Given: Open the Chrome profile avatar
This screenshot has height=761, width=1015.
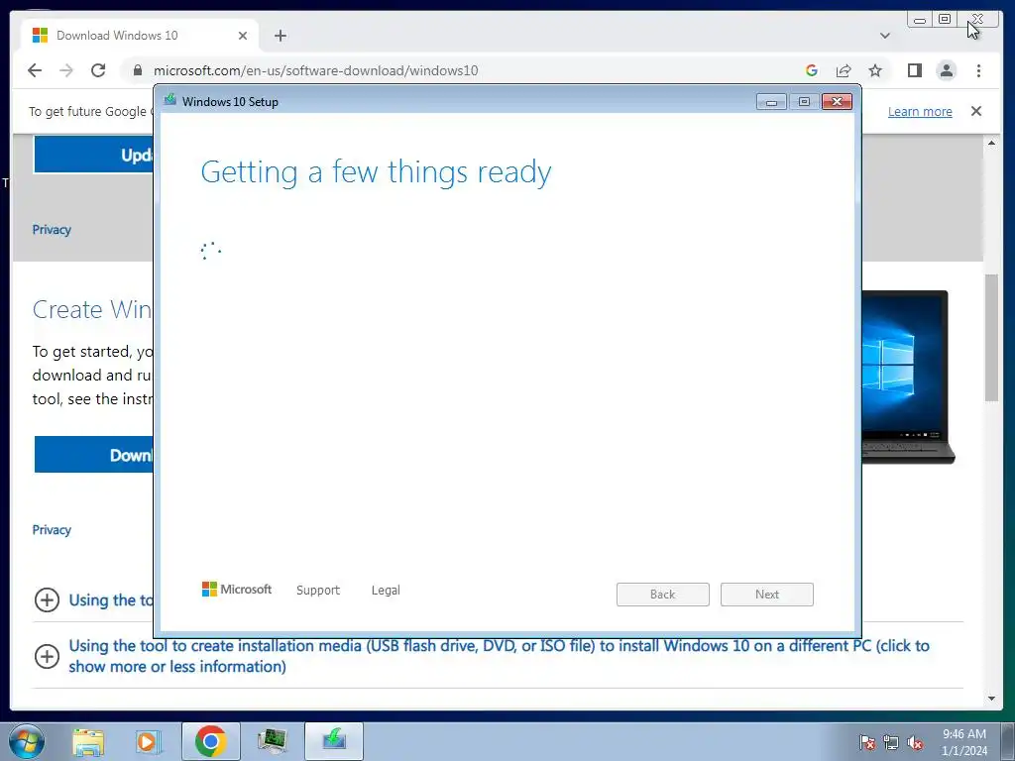Looking at the screenshot, I should click(x=947, y=70).
